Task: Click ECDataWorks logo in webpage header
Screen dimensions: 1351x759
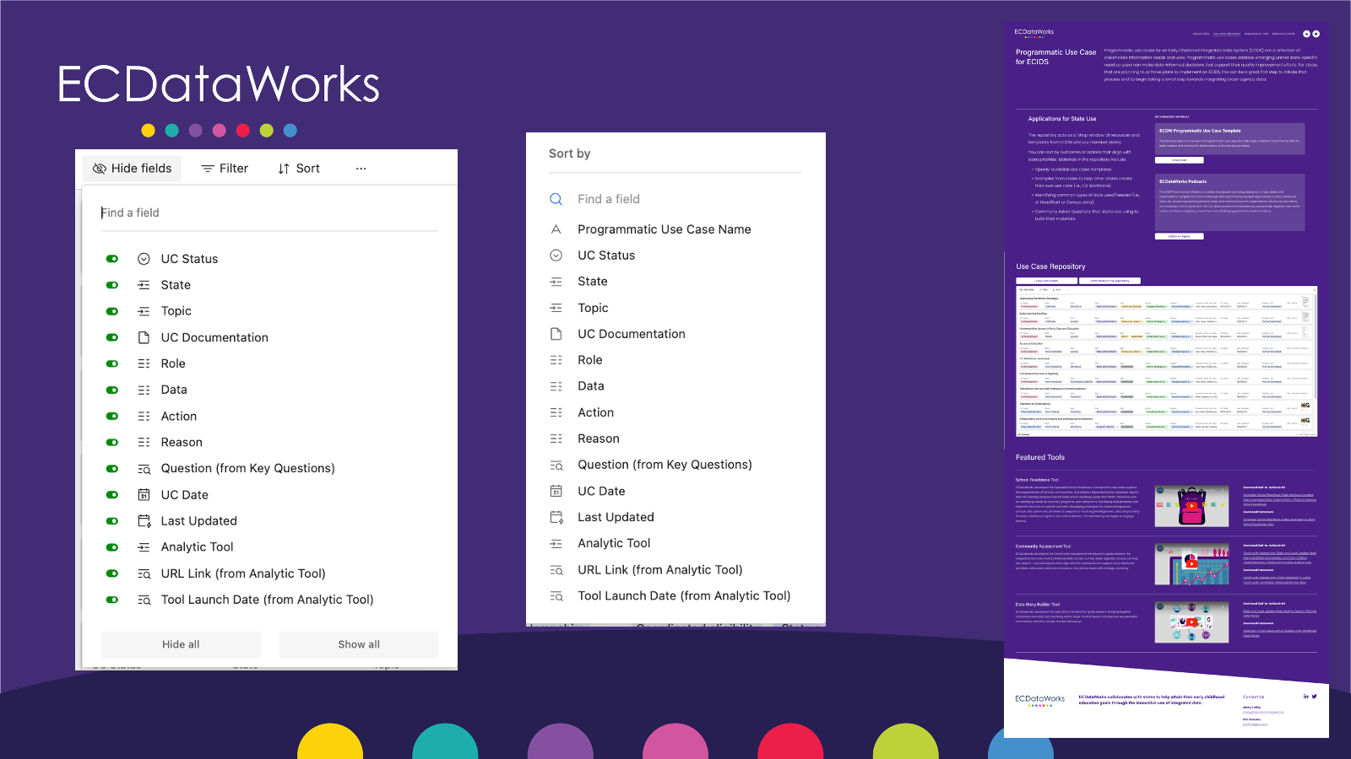Action: tap(1034, 33)
